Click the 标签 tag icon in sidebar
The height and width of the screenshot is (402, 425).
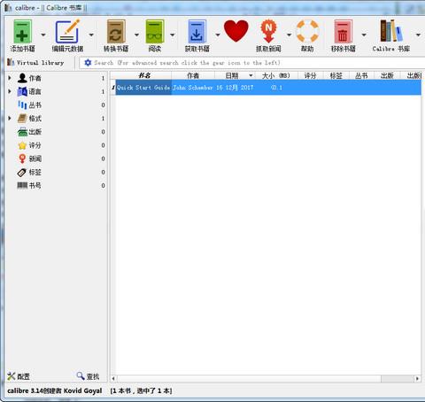coord(22,172)
